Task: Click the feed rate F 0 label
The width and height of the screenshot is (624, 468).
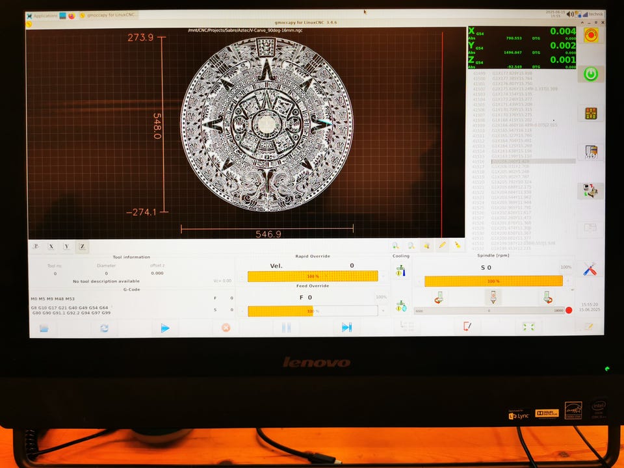Action: [305, 297]
